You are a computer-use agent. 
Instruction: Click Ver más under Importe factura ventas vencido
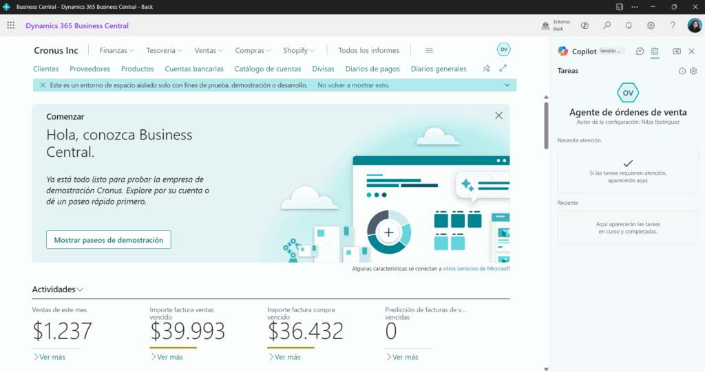[167, 357]
